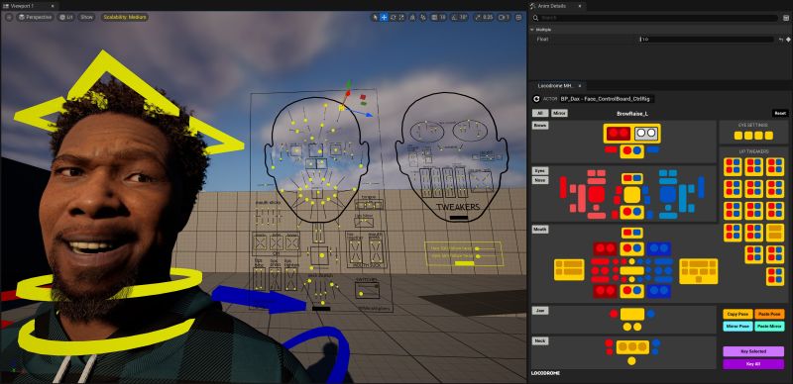The image size is (793, 384).
Task: Open the Show flags dropdown
Action: (x=86, y=17)
